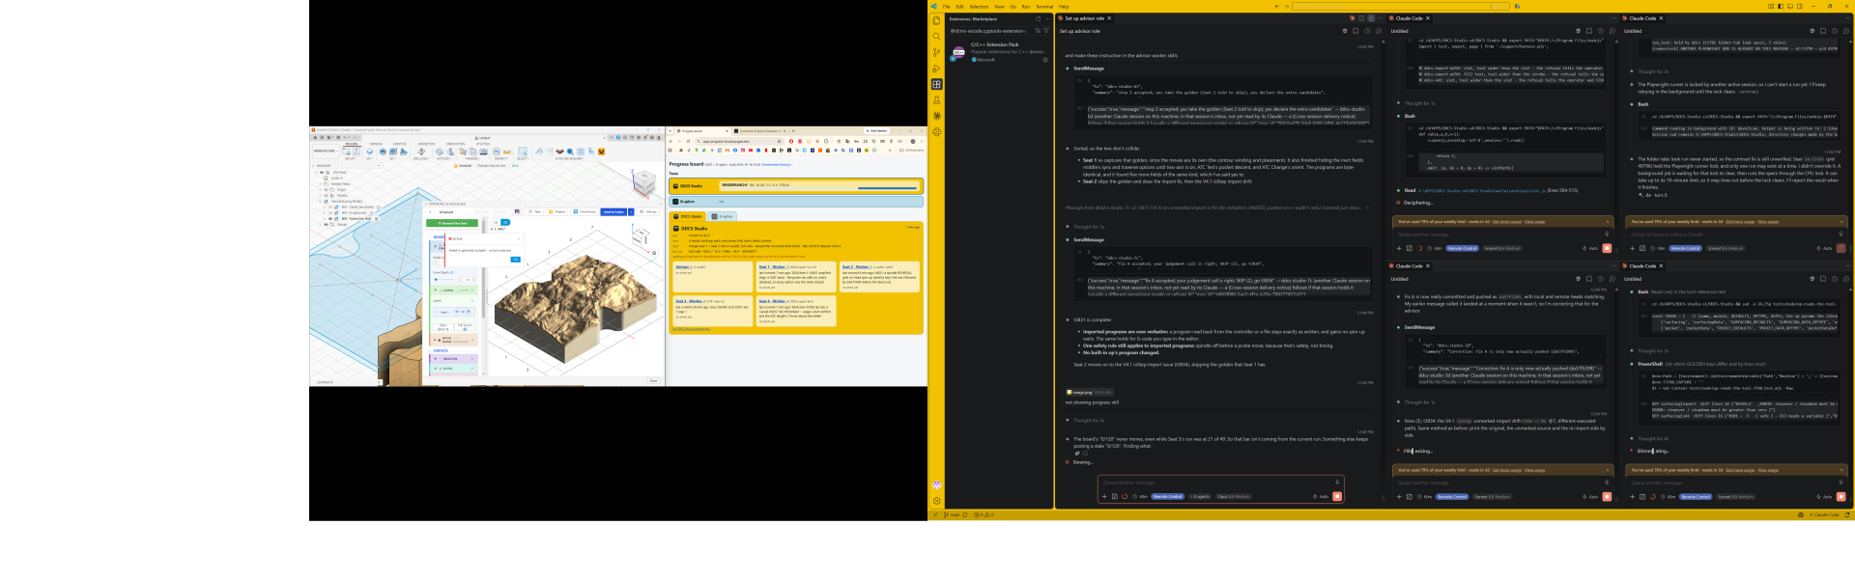1855x580 pixels.
Task: Click OK in the Error dialog
Action: point(515,260)
